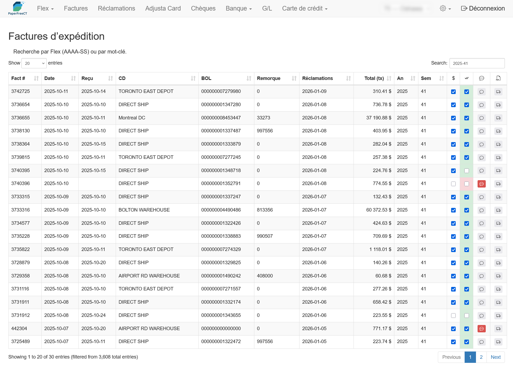Open the Show entries selector

pos(34,63)
